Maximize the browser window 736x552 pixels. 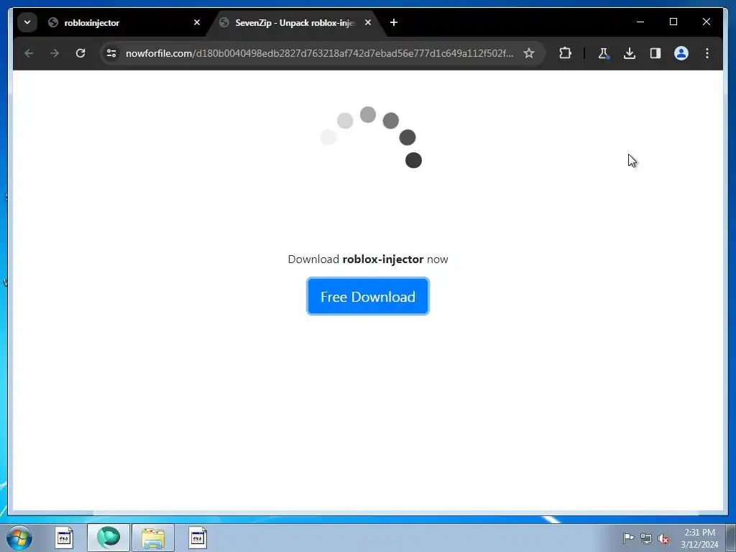point(673,22)
